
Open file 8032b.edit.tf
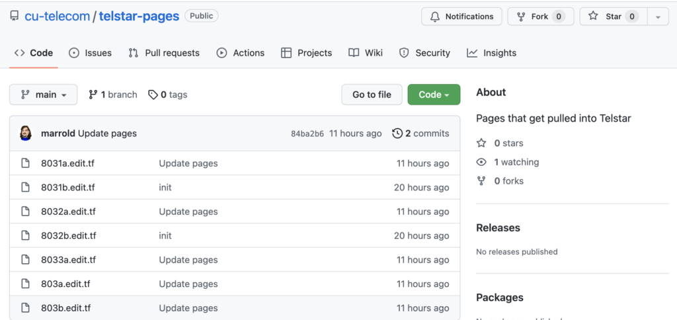point(68,236)
